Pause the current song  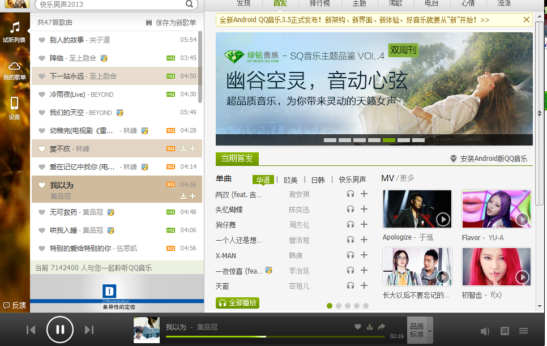(x=60, y=330)
